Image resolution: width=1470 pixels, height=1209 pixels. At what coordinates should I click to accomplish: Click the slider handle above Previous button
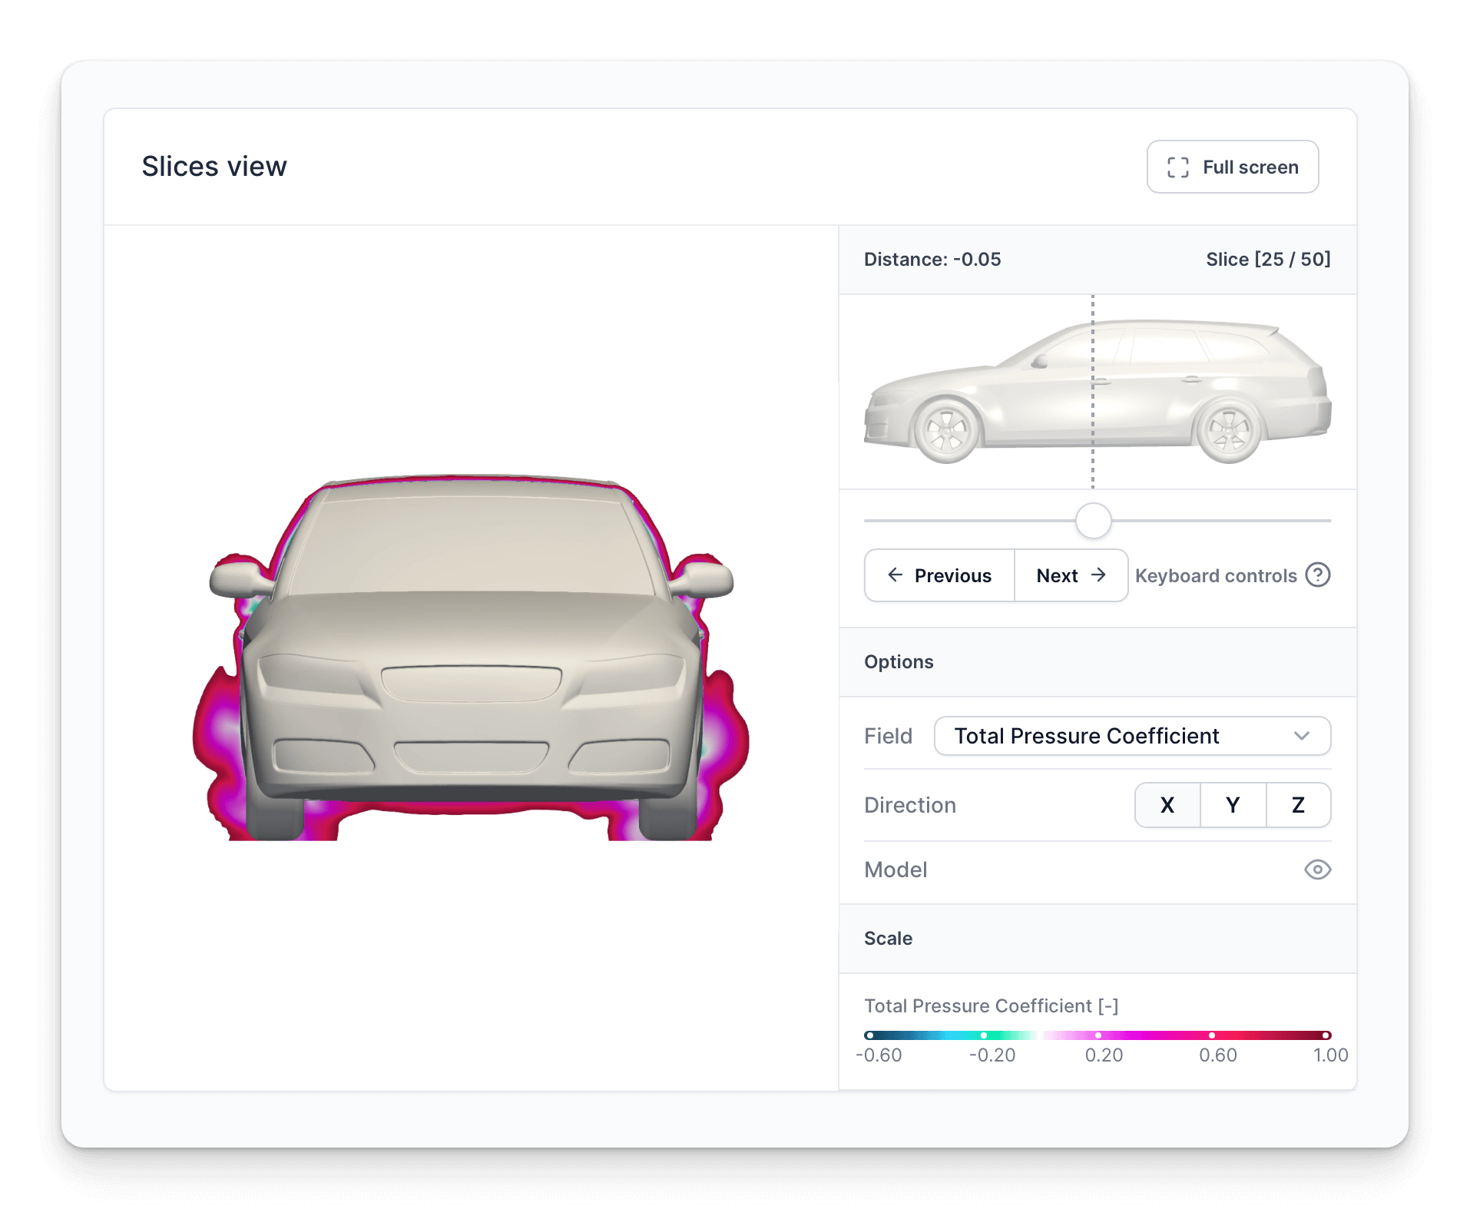point(1093,521)
